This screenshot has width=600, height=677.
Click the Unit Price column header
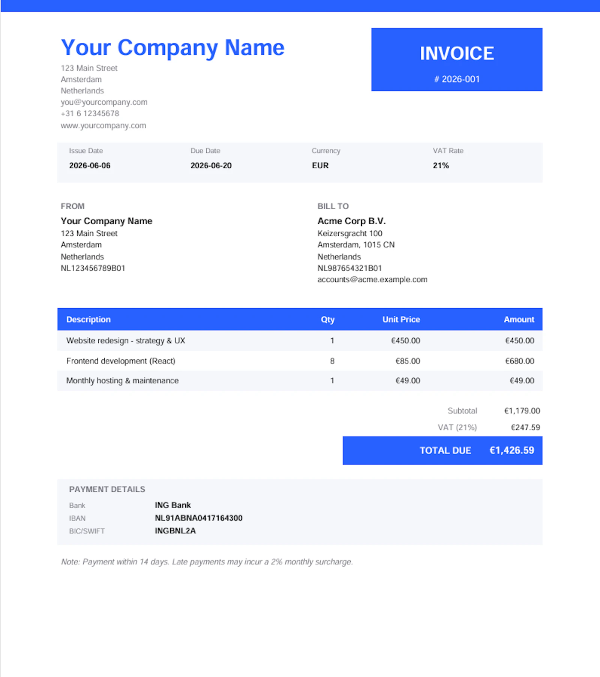401,320
